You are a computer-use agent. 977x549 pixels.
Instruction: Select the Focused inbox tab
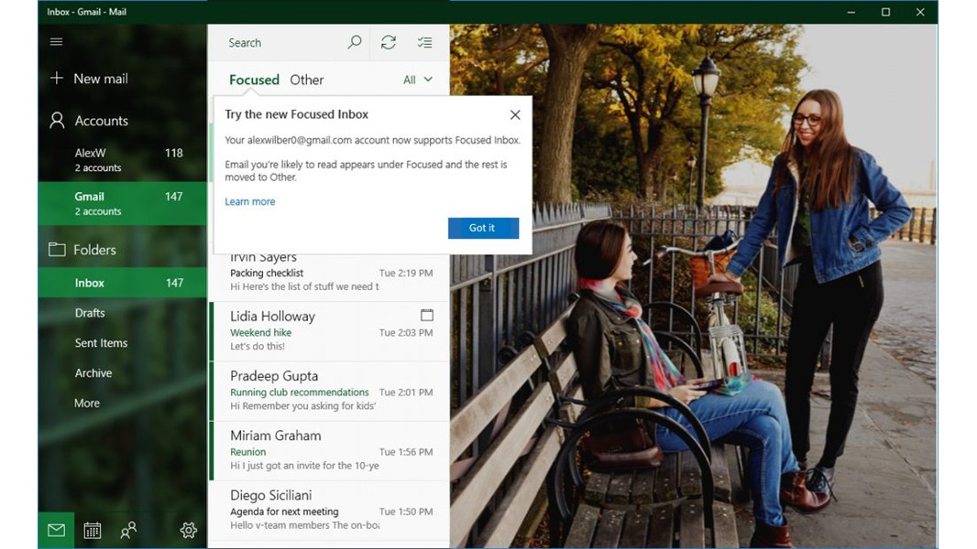[254, 80]
